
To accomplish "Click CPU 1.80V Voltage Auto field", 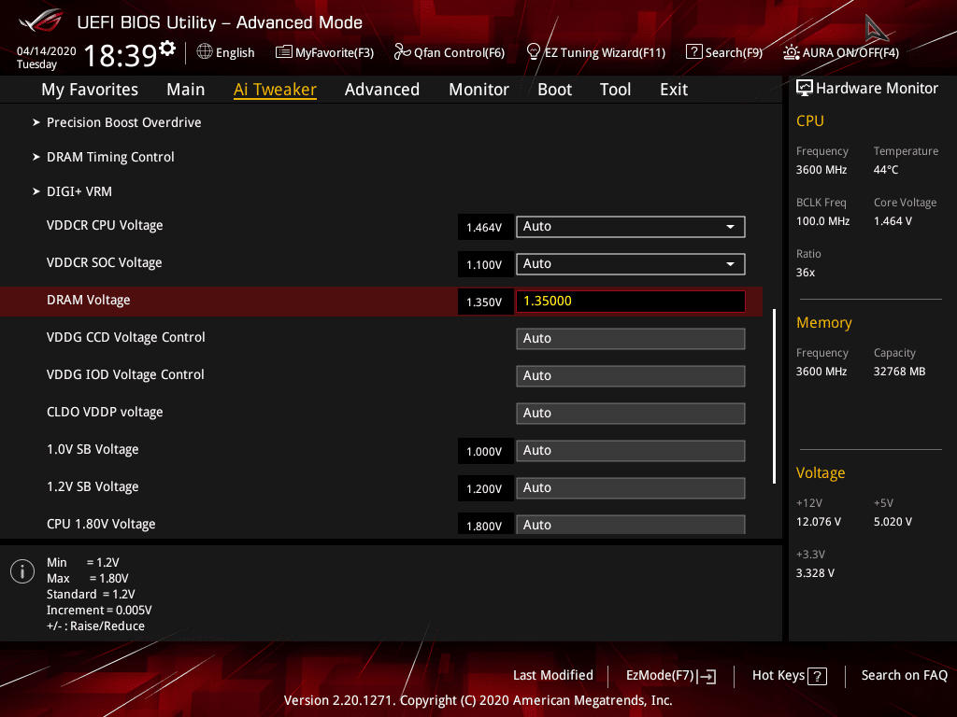I will coord(631,525).
